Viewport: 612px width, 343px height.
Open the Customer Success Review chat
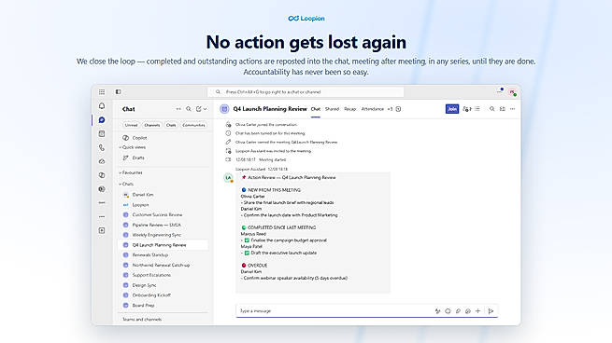click(x=164, y=214)
